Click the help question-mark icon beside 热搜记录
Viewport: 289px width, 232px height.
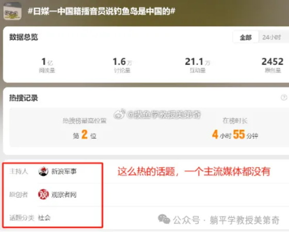[x=284, y=97]
